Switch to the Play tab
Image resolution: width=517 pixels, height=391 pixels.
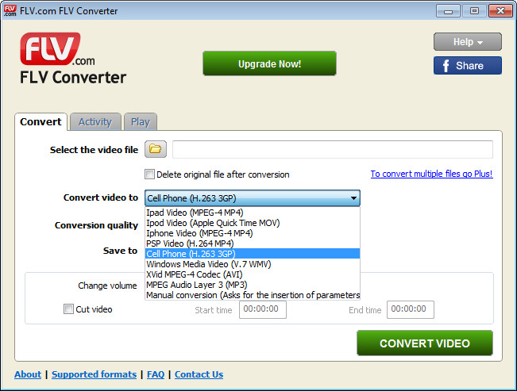coord(141,122)
